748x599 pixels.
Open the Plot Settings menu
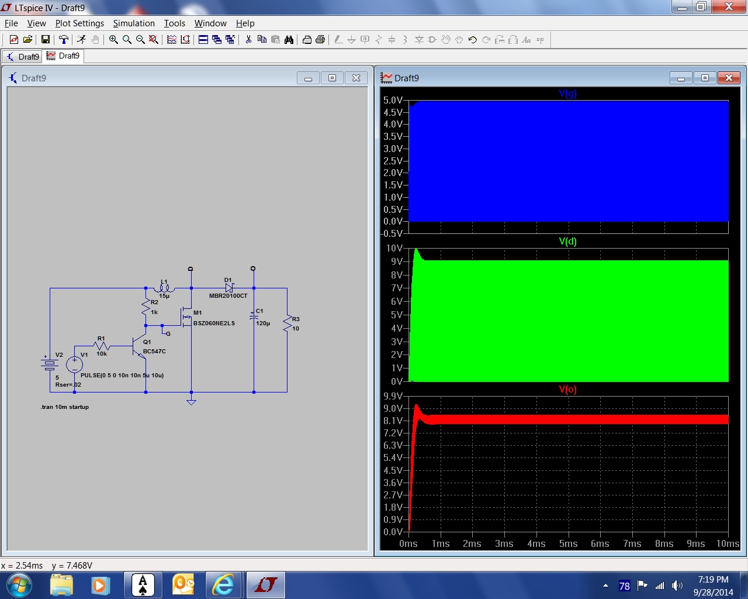tap(79, 23)
